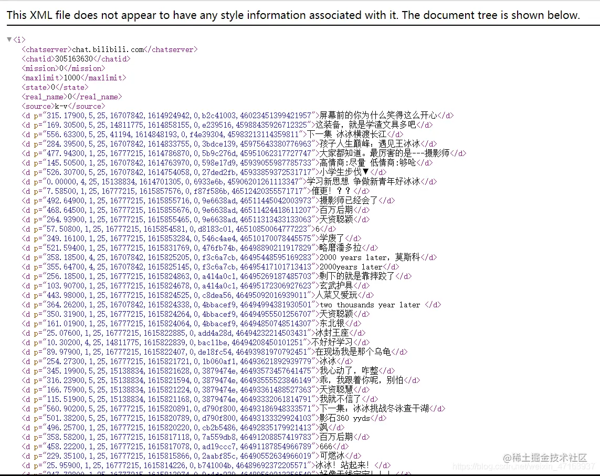Click the comment 人菜又爱玩
The height and width of the screenshot is (476, 600).
point(336,295)
